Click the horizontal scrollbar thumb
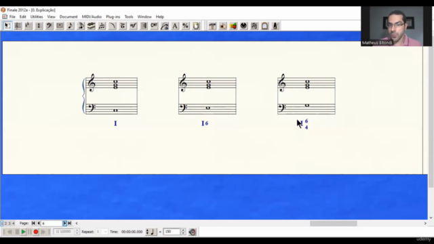 click(x=333, y=223)
